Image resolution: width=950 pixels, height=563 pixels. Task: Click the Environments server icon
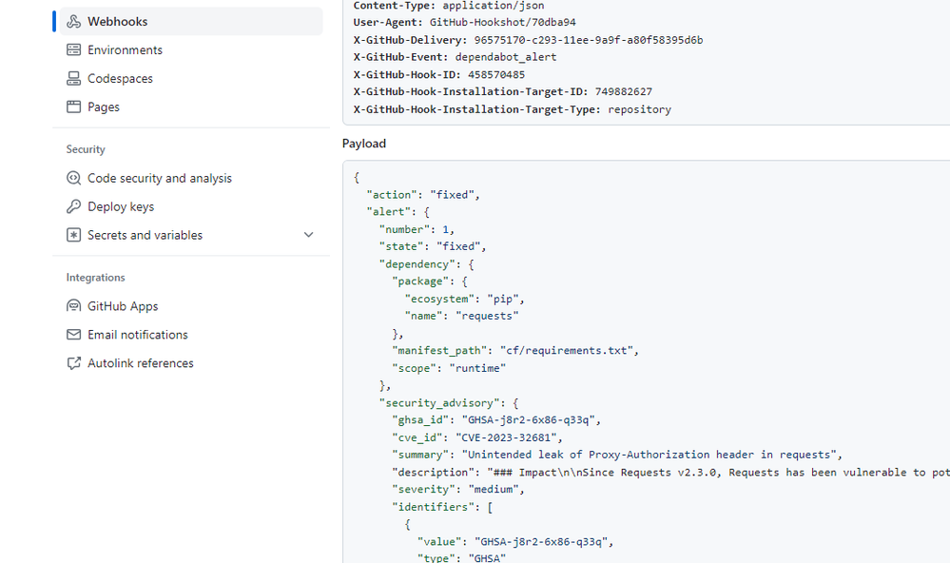tap(73, 49)
